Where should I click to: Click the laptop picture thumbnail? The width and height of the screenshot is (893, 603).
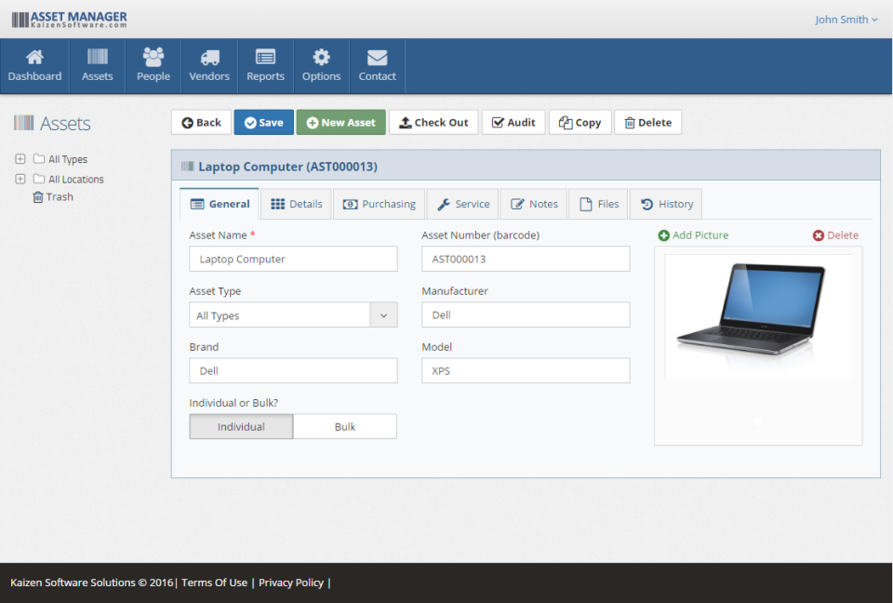(758, 316)
